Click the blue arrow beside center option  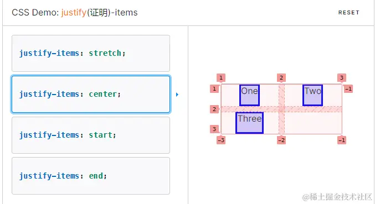point(177,95)
